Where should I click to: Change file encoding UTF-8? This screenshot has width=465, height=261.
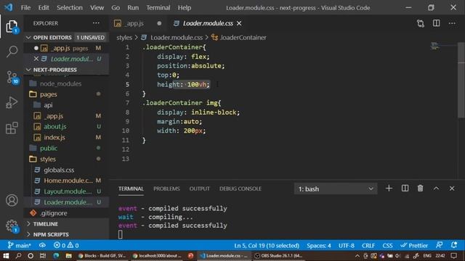coord(346,245)
